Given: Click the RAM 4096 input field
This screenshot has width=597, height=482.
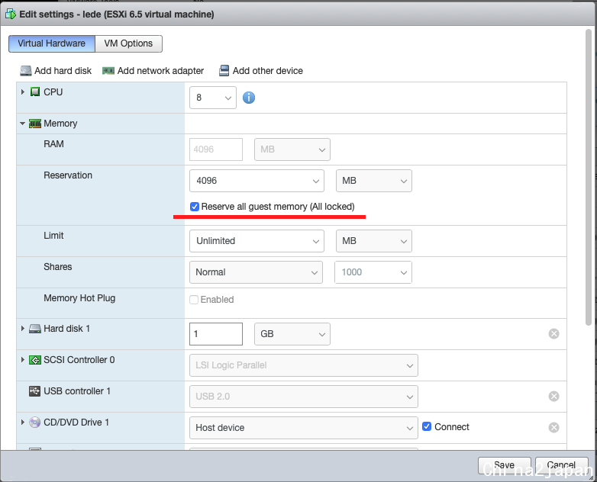Looking at the screenshot, I should 216,149.
